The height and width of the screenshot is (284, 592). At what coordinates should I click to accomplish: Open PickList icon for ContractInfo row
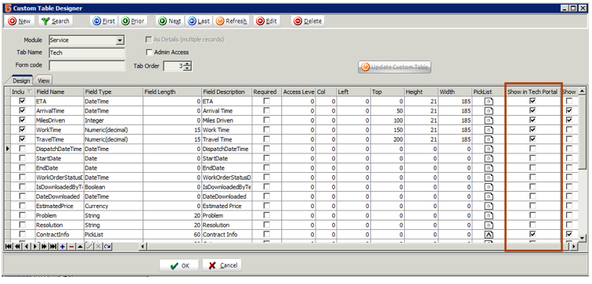coord(489,235)
